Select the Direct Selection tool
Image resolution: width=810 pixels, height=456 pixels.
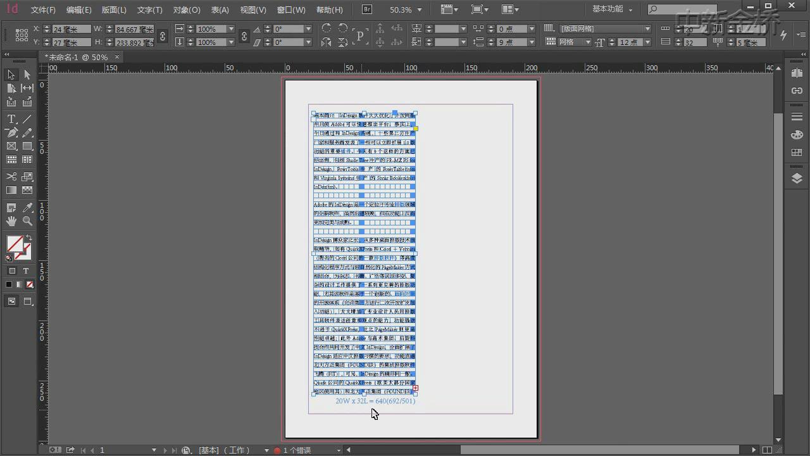coord(27,75)
